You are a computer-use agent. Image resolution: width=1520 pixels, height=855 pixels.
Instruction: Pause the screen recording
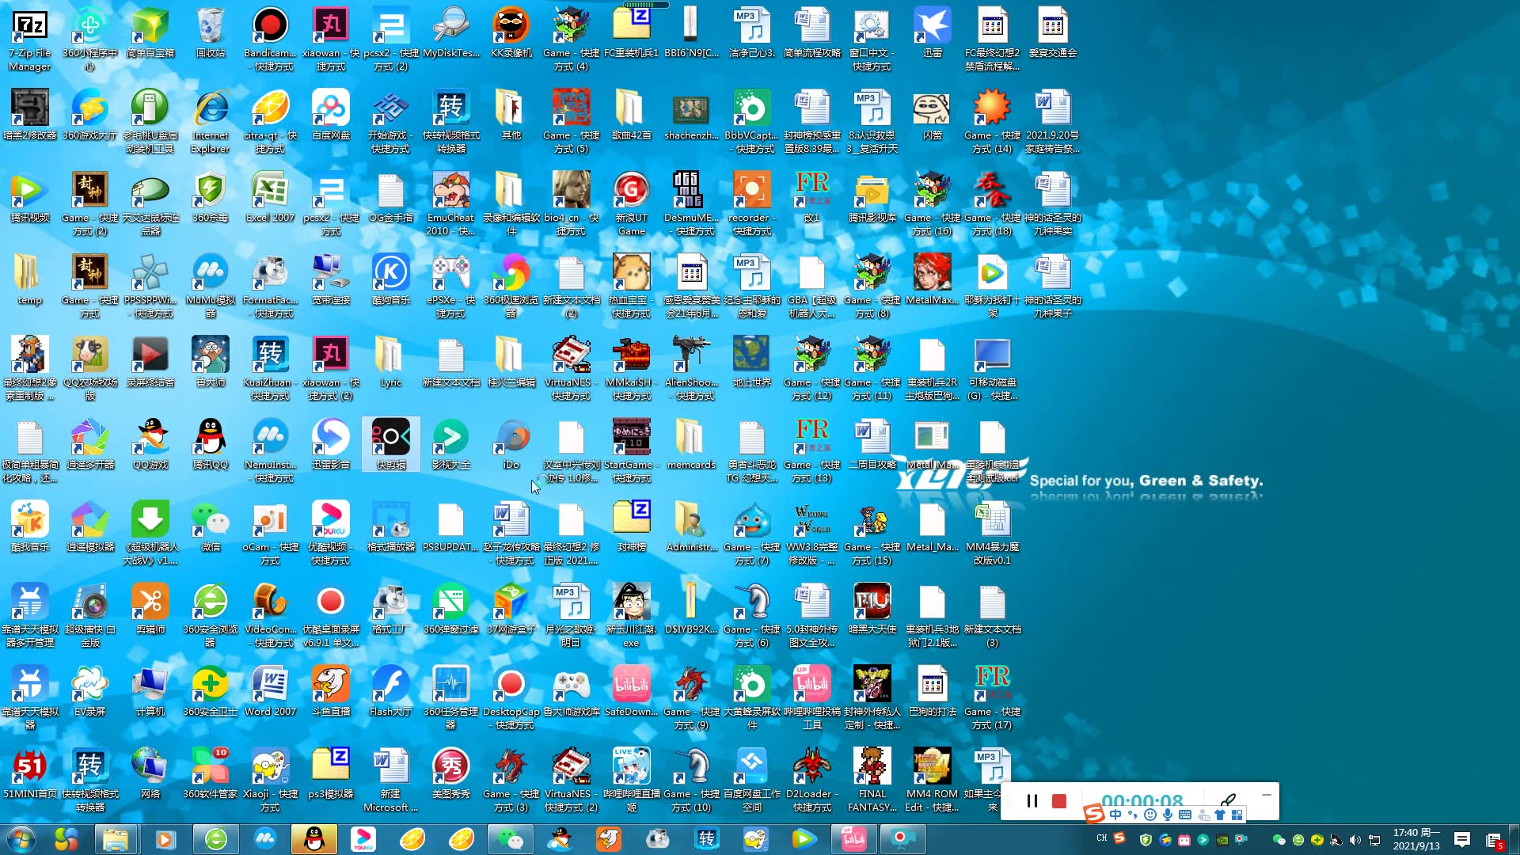[x=1032, y=801]
